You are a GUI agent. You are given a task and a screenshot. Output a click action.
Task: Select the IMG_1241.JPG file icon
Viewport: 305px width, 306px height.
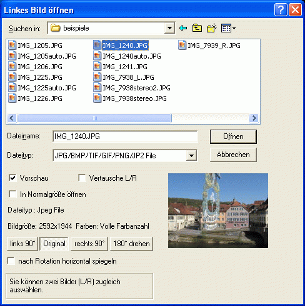pos(97,67)
